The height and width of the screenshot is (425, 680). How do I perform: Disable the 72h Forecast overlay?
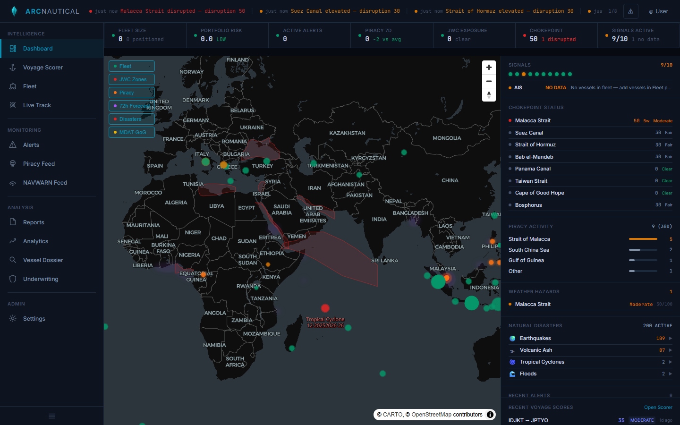click(x=131, y=105)
